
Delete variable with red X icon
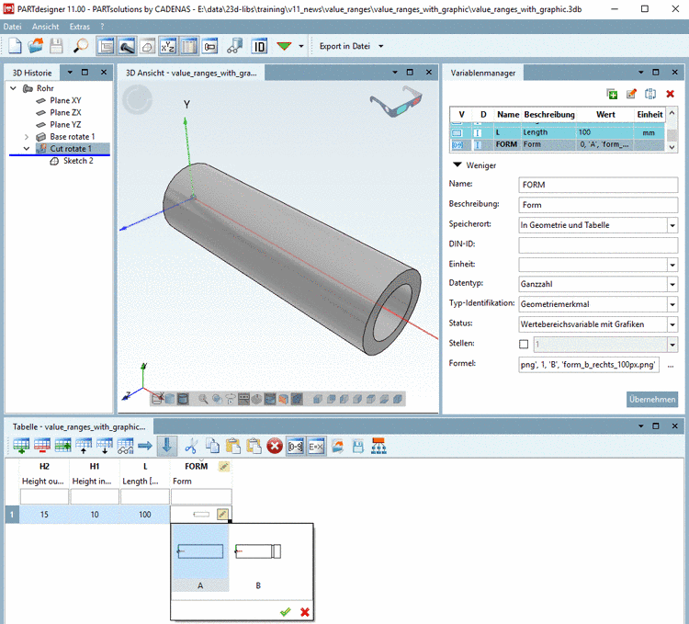point(670,94)
